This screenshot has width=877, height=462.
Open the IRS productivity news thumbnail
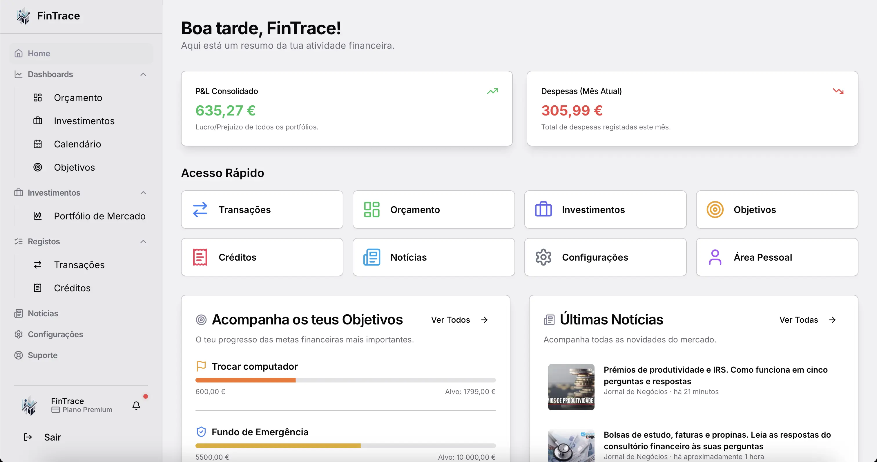click(571, 387)
